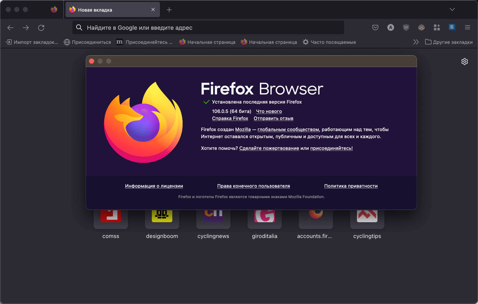This screenshot has height=304, width=478.
Task: Open 'Информация о лицензии' link
Action: (154, 186)
